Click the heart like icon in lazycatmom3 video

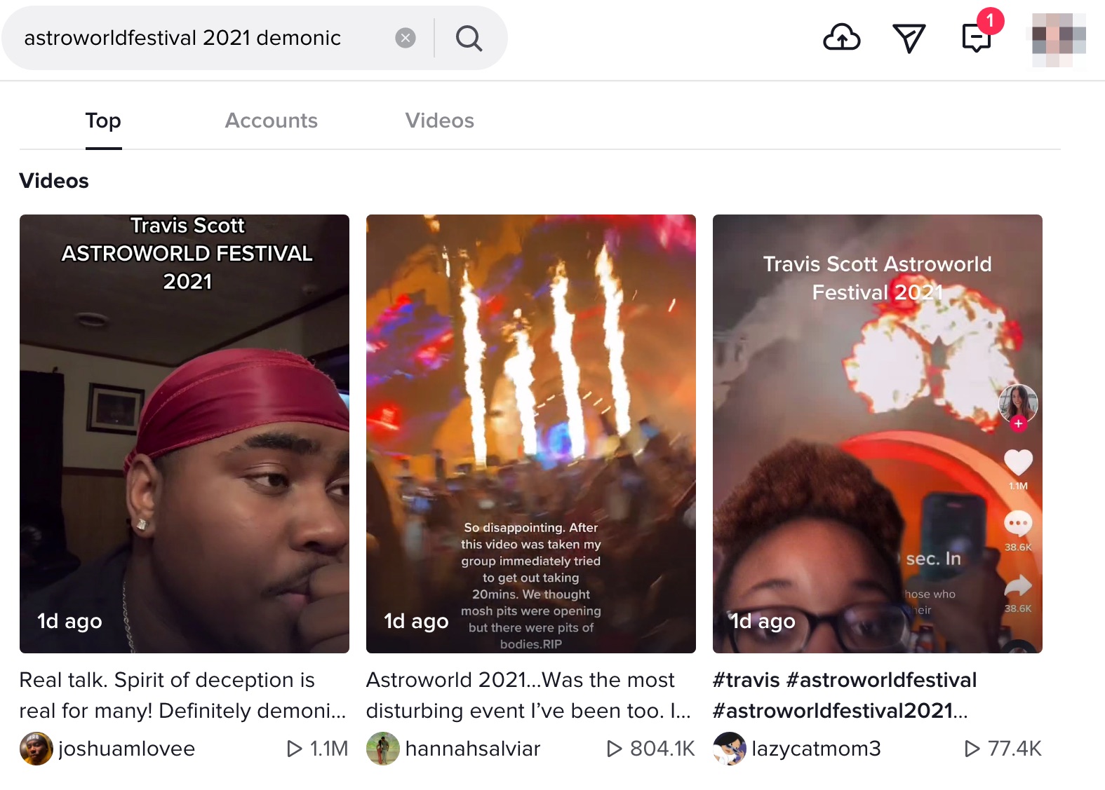(x=1018, y=463)
